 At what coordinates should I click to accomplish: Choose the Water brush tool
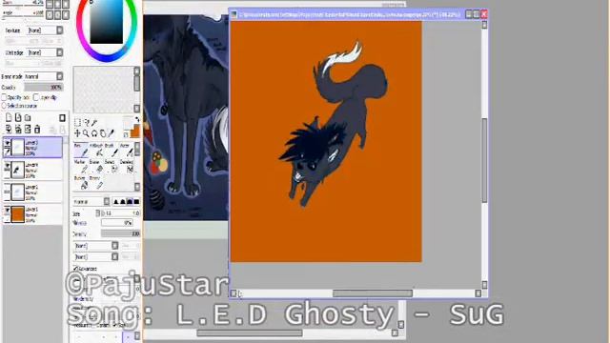tap(127, 151)
